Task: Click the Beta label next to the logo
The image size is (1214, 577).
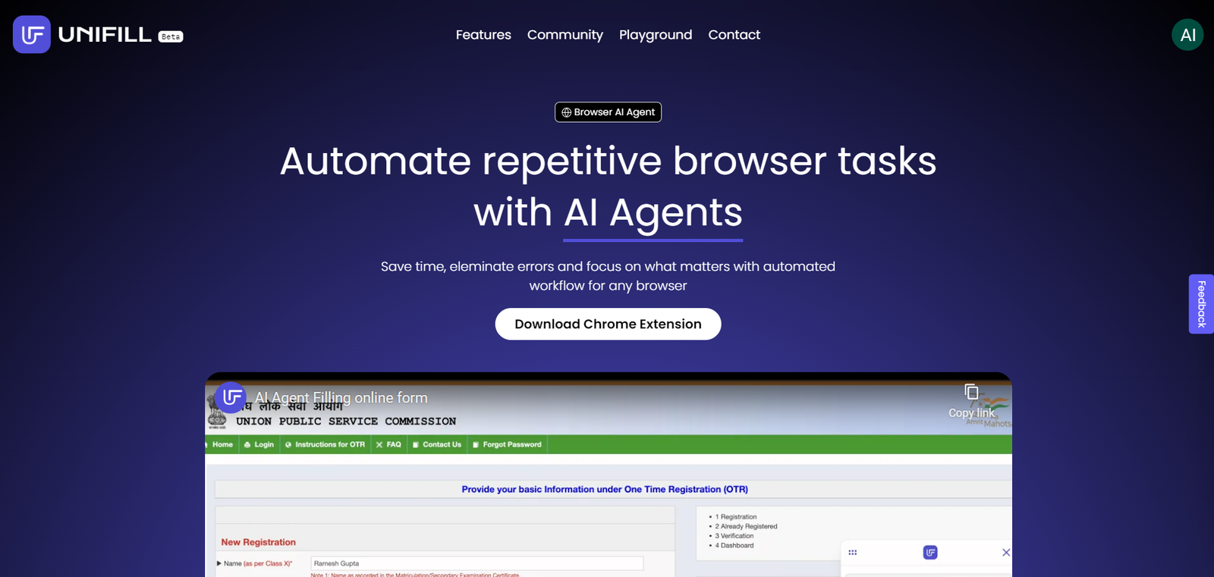Action: (171, 36)
